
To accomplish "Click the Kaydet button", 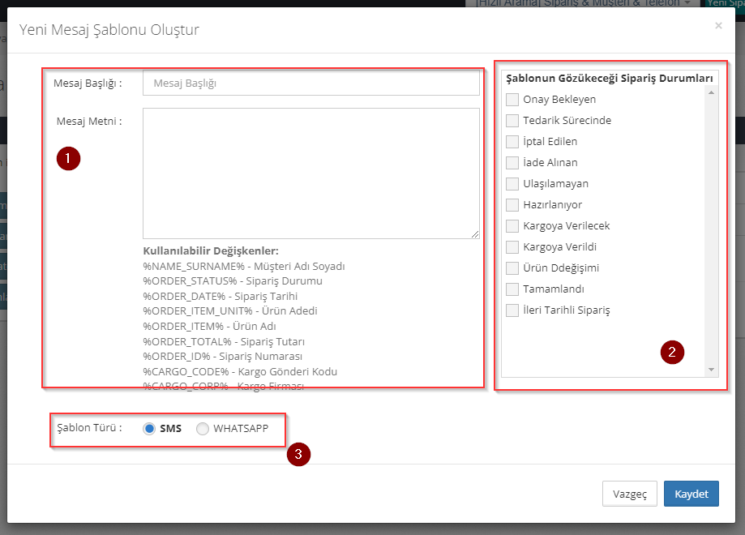I will pos(691,494).
